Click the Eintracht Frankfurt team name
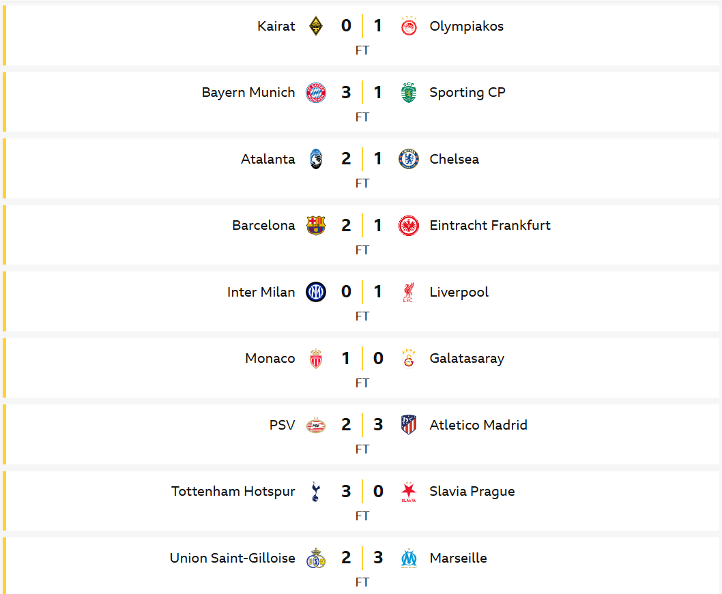 pos(490,226)
